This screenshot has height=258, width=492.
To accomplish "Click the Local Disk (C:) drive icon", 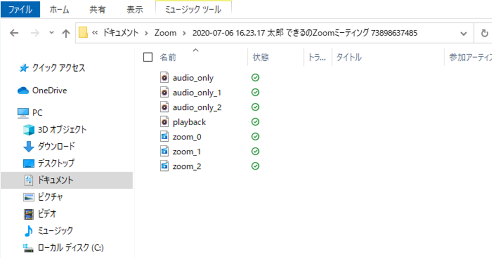I will coord(29,247).
